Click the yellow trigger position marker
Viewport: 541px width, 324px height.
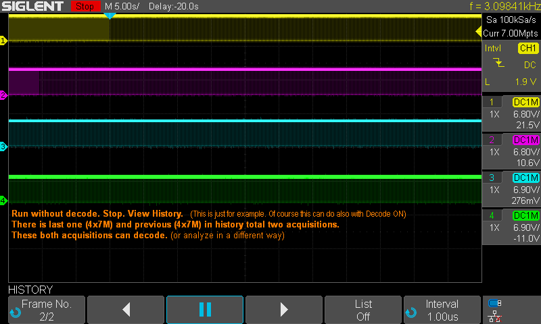coord(110,16)
